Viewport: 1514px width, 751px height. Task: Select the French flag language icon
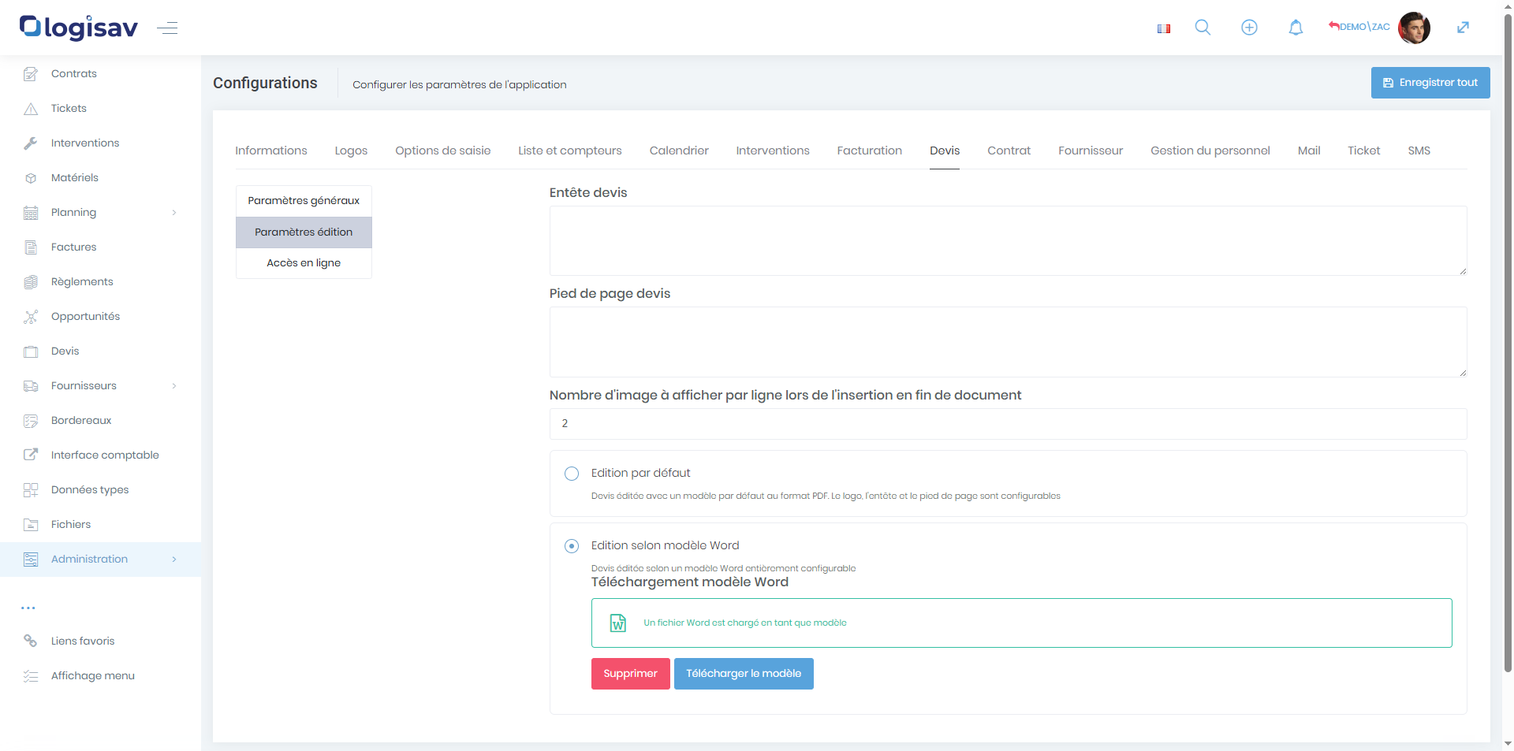point(1163,28)
